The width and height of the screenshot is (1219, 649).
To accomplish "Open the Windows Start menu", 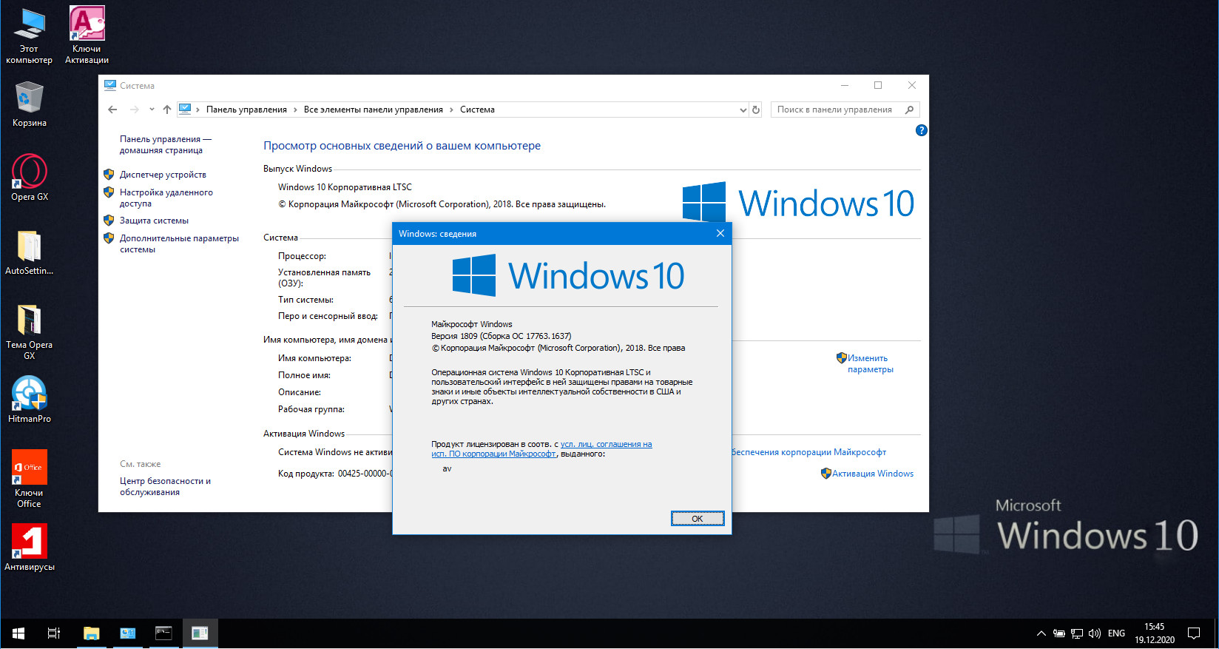I will point(18,633).
